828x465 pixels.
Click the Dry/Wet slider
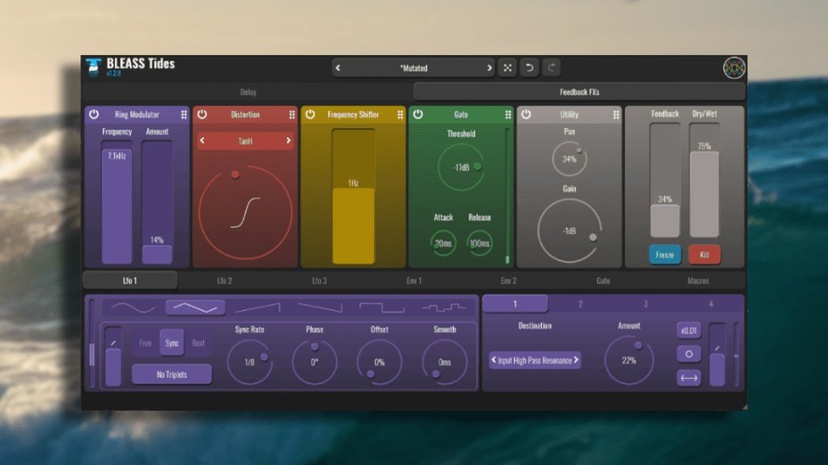704,192
